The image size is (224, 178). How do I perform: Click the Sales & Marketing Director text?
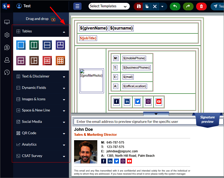(95, 134)
